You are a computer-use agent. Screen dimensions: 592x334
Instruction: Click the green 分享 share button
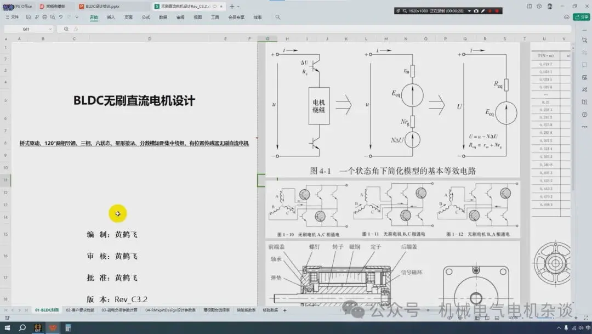click(x=582, y=17)
